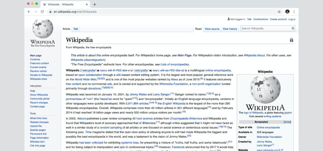This screenshot has width=323, height=151.
Task: Open a new tab with the plus button
Action: [x=95, y=4]
